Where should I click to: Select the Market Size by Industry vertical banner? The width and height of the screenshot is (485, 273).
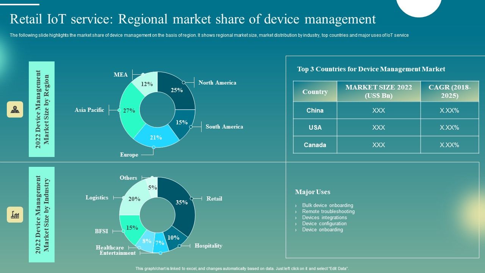42,214
